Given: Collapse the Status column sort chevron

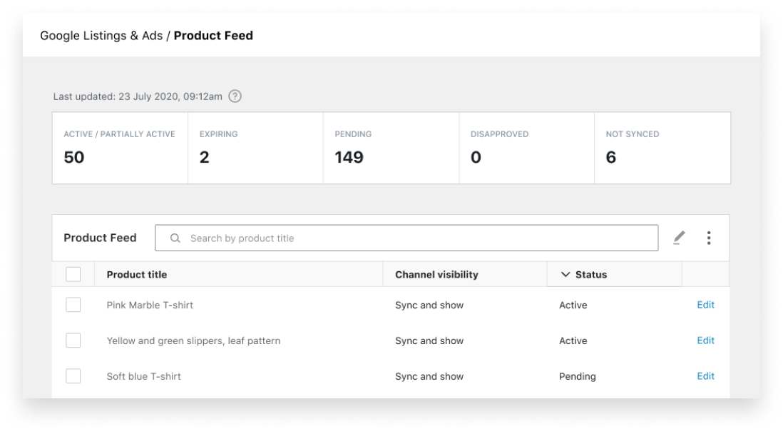Looking at the screenshot, I should (565, 273).
